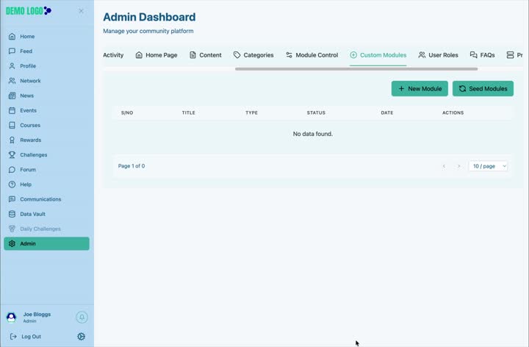Click the Daily Challenges trophy icon
529x347 pixels.
(x=12, y=229)
